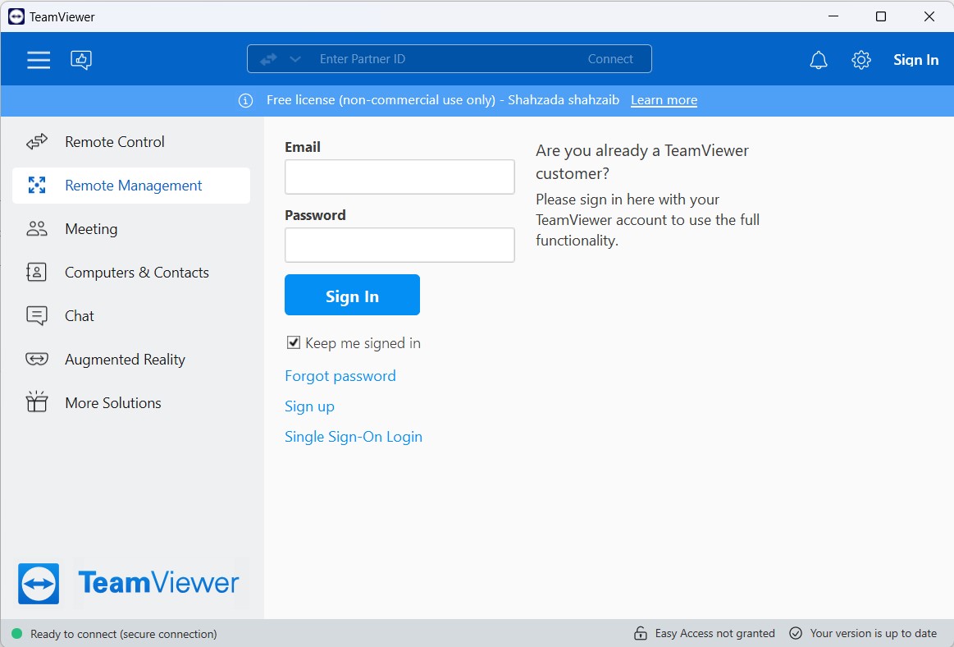Image resolution: width=954 pixels, height=647 pixels.
Task: Click the Meeting people icon
Action: pyautogui.click(x=37, y=229)
